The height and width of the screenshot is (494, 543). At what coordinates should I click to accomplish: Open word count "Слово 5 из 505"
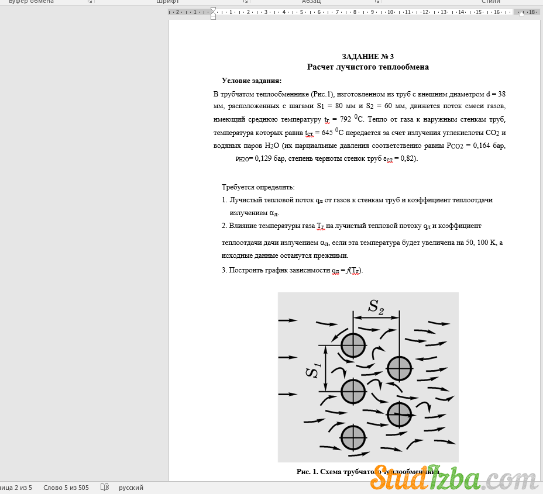(x=66, y=488)
